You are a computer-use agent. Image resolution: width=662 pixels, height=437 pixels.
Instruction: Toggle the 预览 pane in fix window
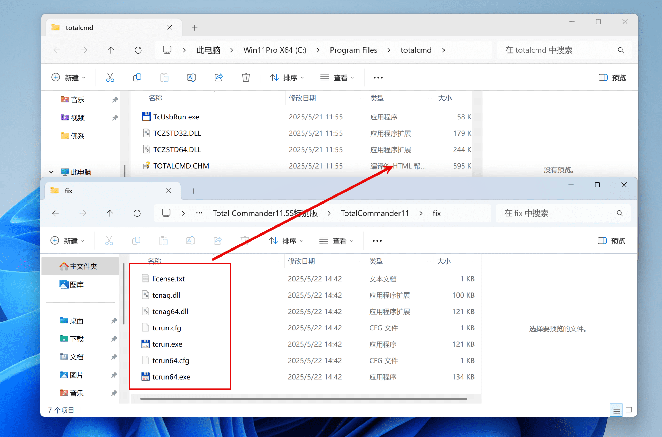[x=611, y=241]
